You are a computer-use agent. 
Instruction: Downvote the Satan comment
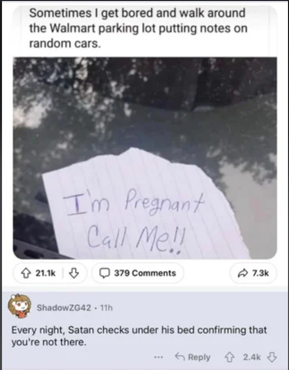[272, 357]
